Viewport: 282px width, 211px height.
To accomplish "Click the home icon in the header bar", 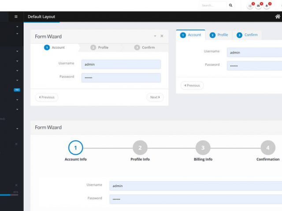I will click(x=278, y=17).
